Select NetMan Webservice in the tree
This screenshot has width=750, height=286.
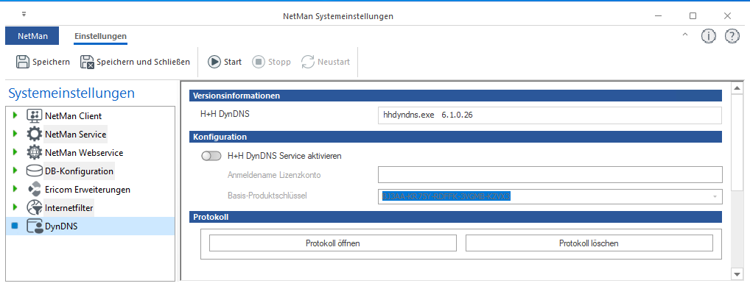[x=84, y=153]
